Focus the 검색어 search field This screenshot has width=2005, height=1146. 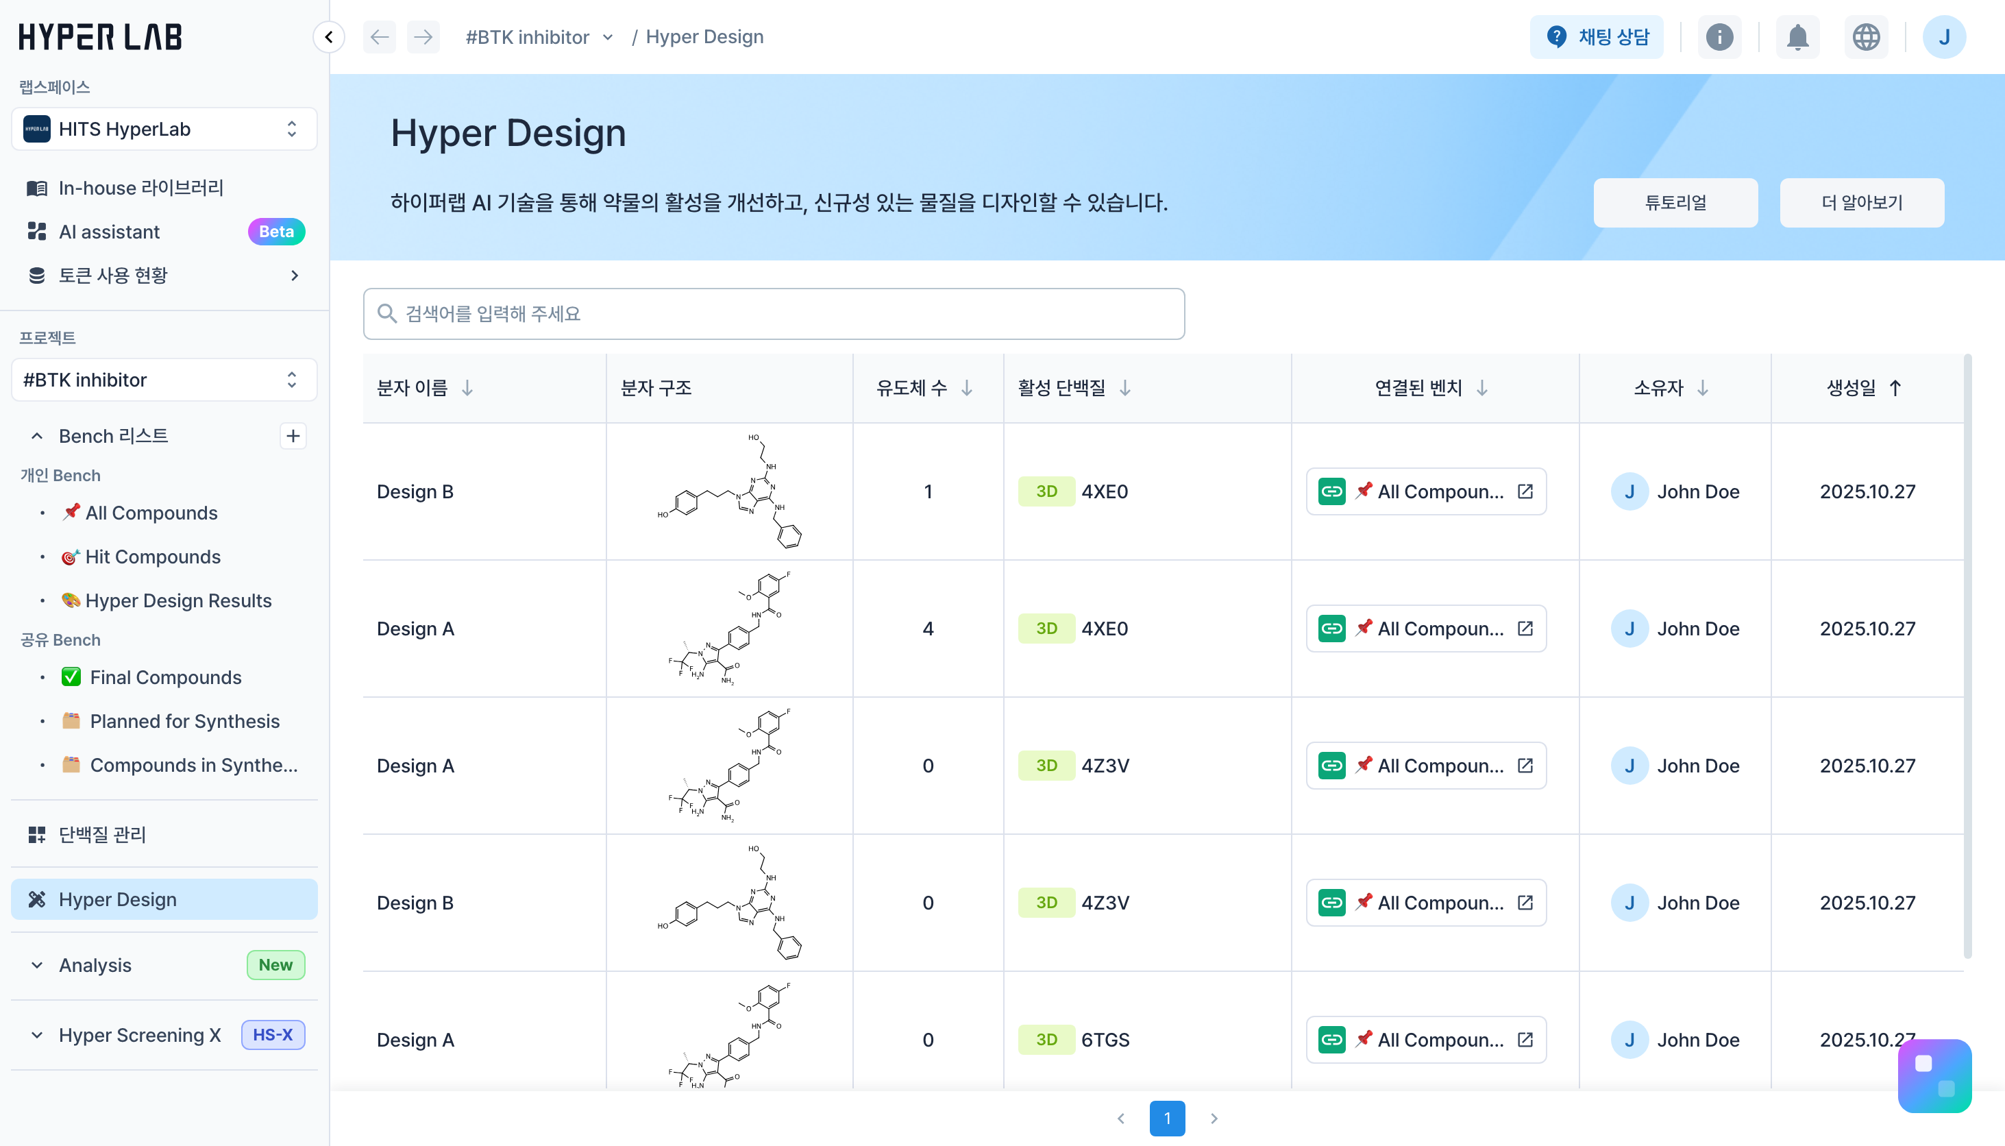point(774,314)
